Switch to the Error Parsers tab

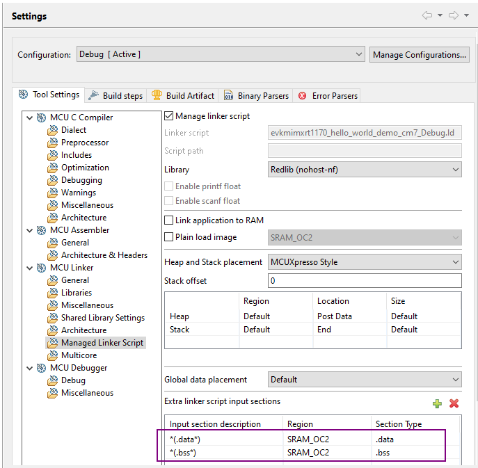pos(328,96)
